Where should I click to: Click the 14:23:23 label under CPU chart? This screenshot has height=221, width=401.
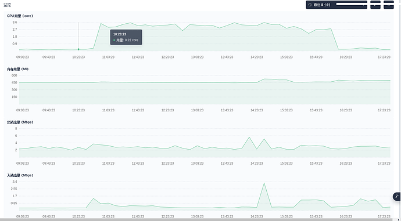pyautogui.click(x=256, y=57)
